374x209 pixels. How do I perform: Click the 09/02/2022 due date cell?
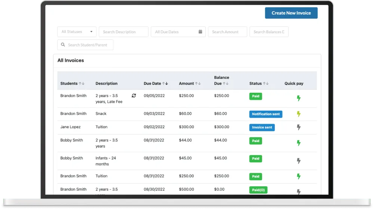pos(154,127)
